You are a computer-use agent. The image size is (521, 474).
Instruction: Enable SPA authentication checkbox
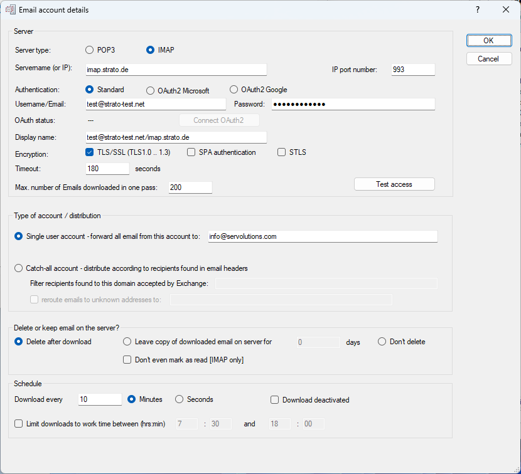pos(191,152)
